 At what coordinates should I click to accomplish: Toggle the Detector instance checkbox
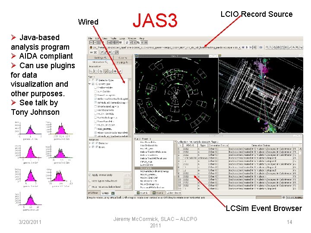click(97, 143)
